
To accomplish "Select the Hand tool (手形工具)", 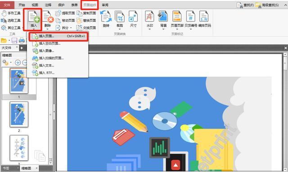I will coord(11,13).
